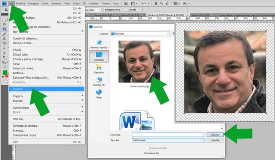Choose Inserisci... from the File menu

click(x=47, y=89)
